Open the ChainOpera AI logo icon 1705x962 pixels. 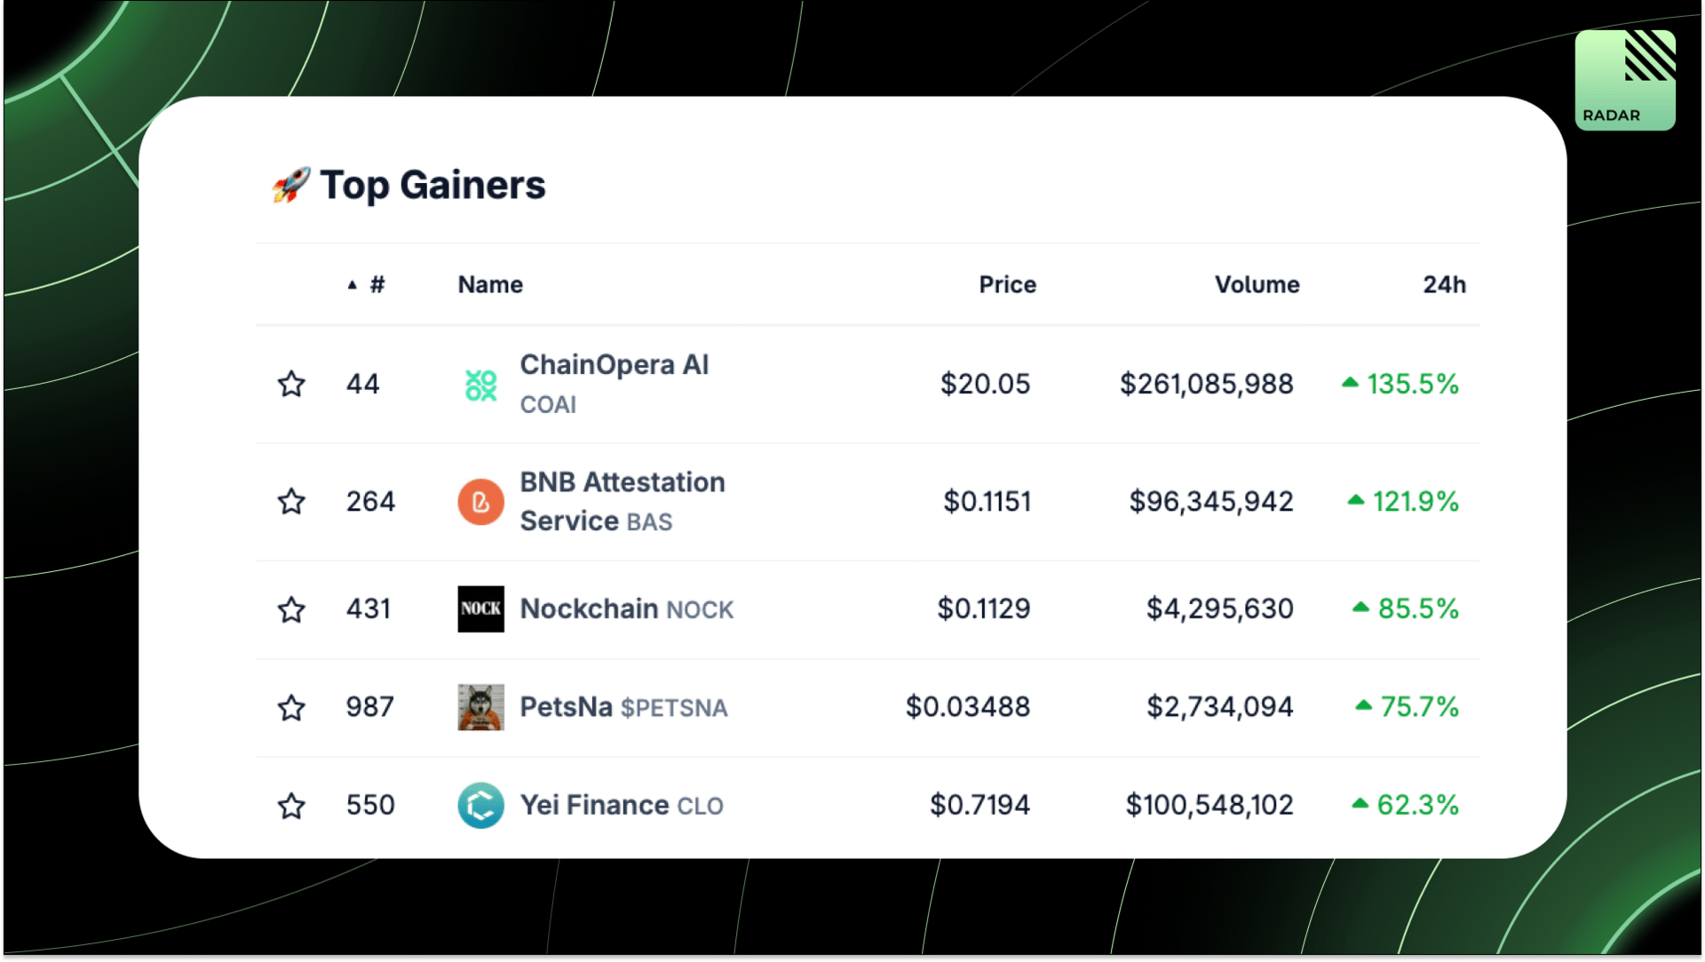click(x=480, y=385)
